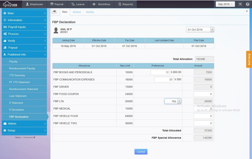Open the FBP LTA Yes dropdown
Image resolution: width=252 pixels, height=159 pixels.
(x=173, y=101)
